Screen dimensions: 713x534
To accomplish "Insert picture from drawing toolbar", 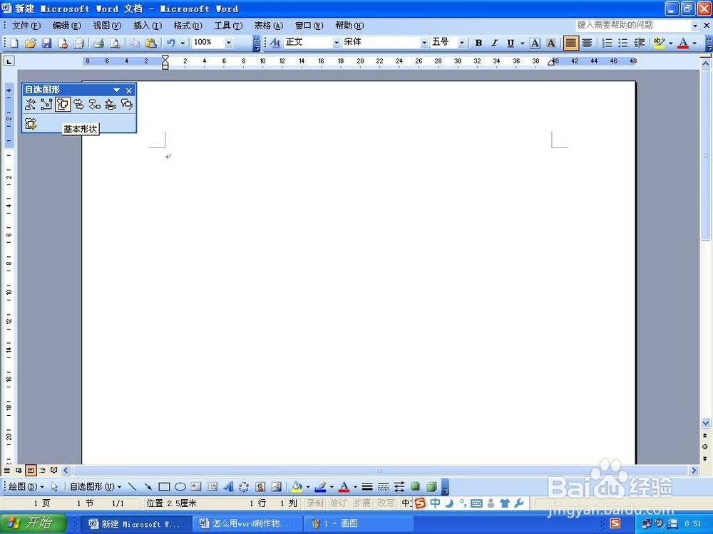I will (276, 487).
